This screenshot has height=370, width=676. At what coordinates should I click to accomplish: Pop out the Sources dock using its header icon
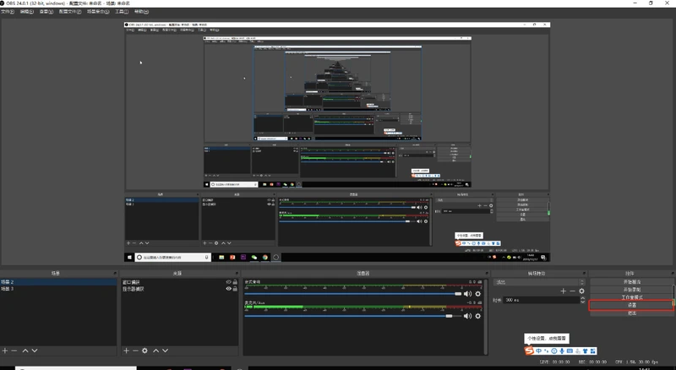(x=237, y=274)
